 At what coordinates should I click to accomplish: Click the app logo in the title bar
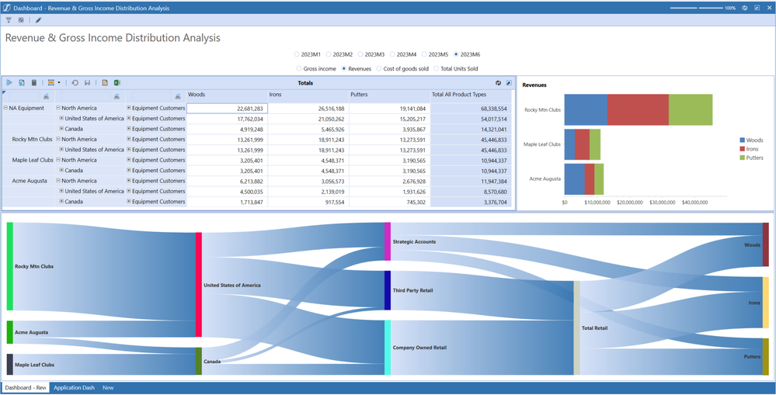[x=6, y=8]
